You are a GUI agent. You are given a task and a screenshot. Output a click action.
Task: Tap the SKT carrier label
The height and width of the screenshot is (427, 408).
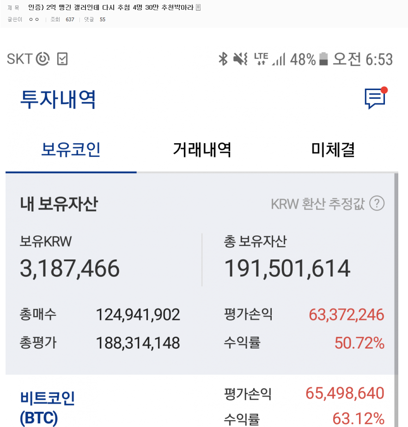[20, 59]
